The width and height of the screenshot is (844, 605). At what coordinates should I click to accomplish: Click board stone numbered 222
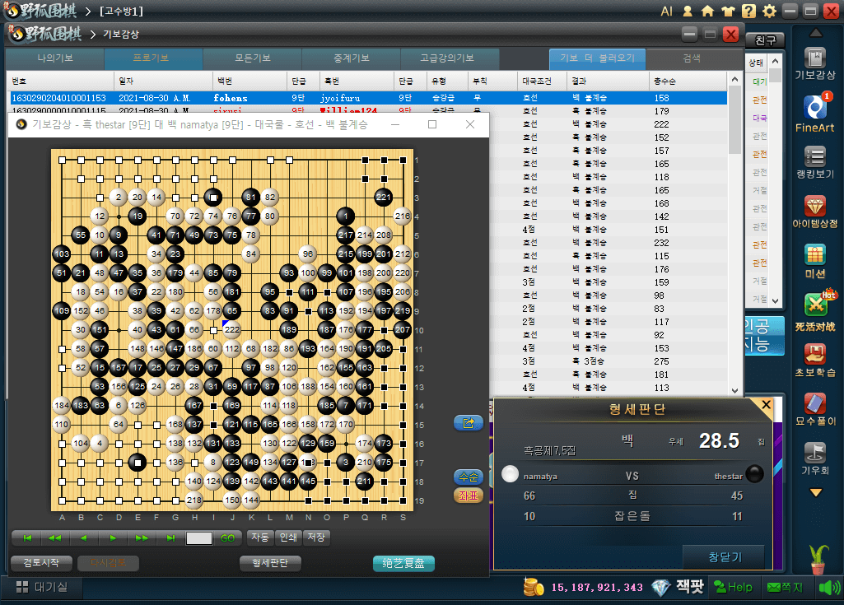click(x=232, y=329)
